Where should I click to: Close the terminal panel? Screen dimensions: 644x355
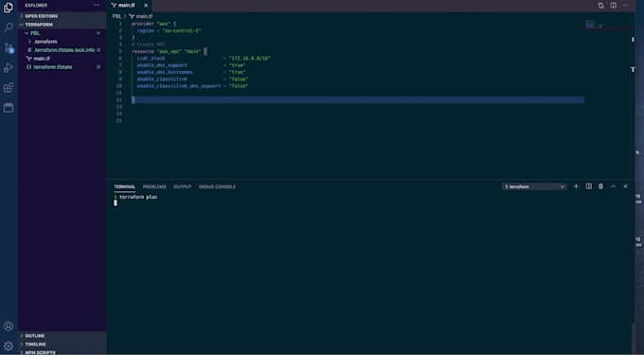[x=625, y=186]
